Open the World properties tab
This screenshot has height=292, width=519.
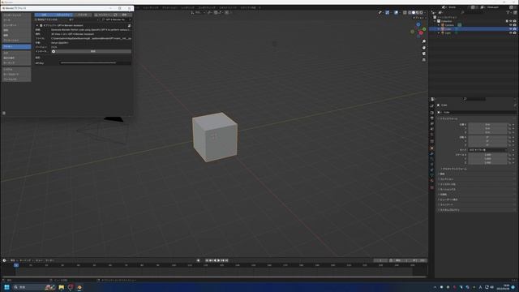[x=432, y=135]
